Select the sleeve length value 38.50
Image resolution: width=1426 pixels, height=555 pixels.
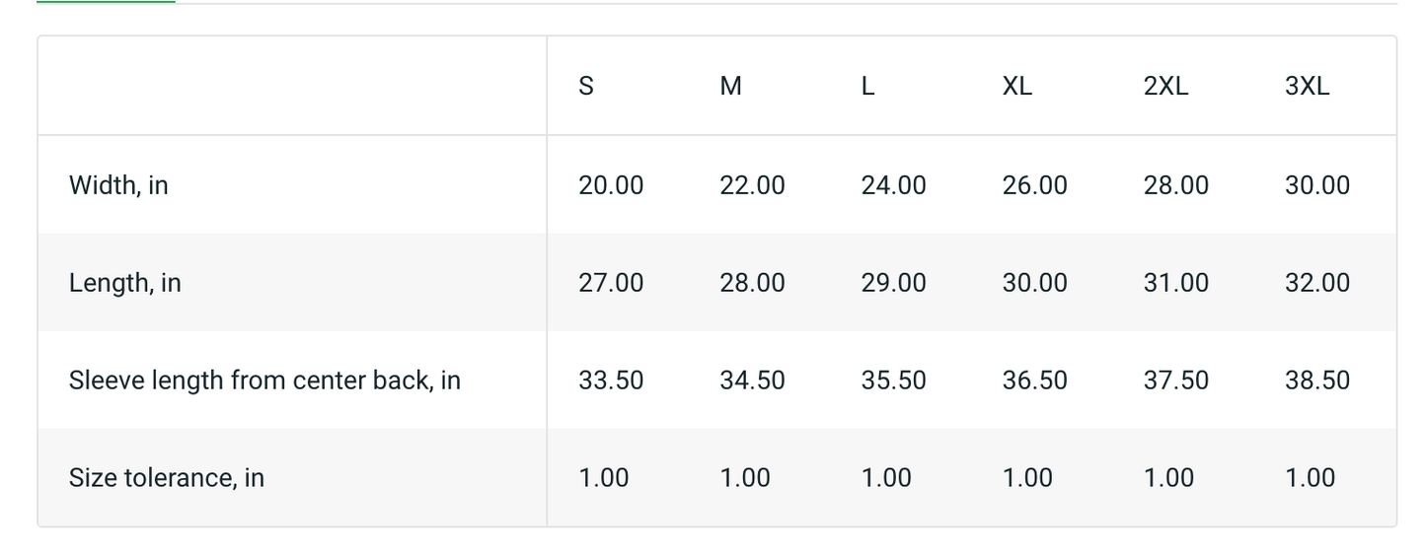tap(1316, 381)
